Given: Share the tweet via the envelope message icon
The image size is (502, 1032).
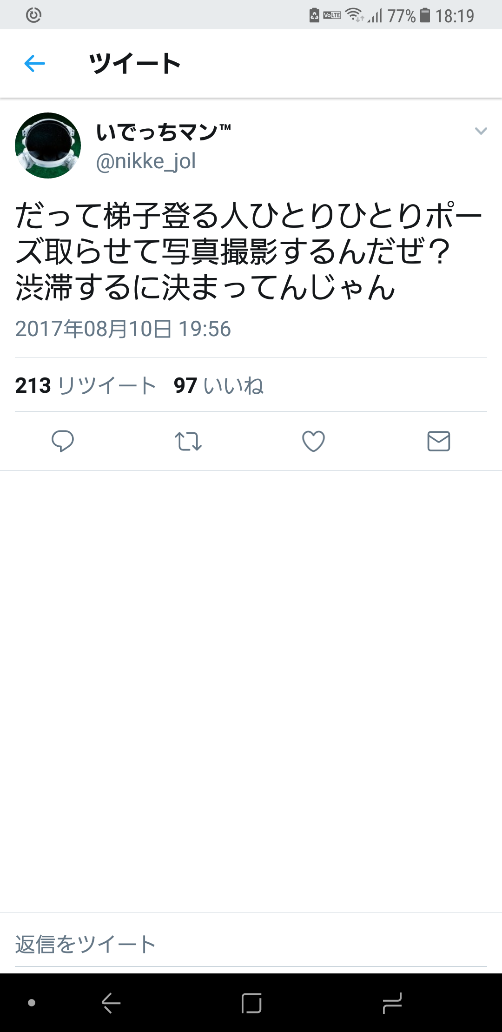Looking at the screenshot, I should (x=439, y=441).
